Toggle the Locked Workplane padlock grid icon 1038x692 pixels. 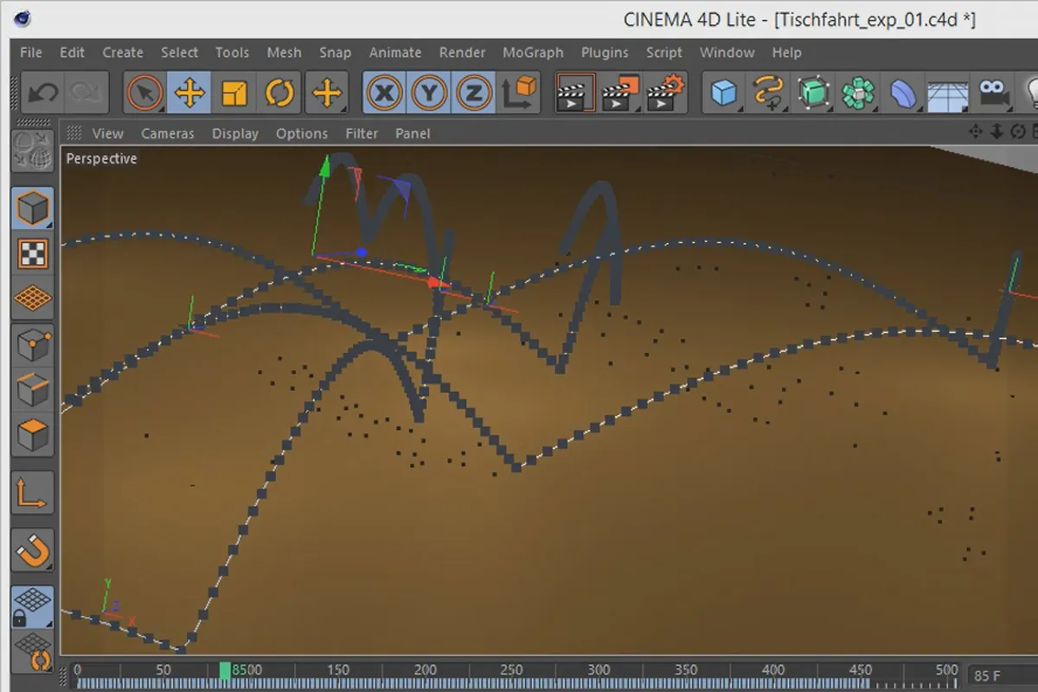pos(33,607)
